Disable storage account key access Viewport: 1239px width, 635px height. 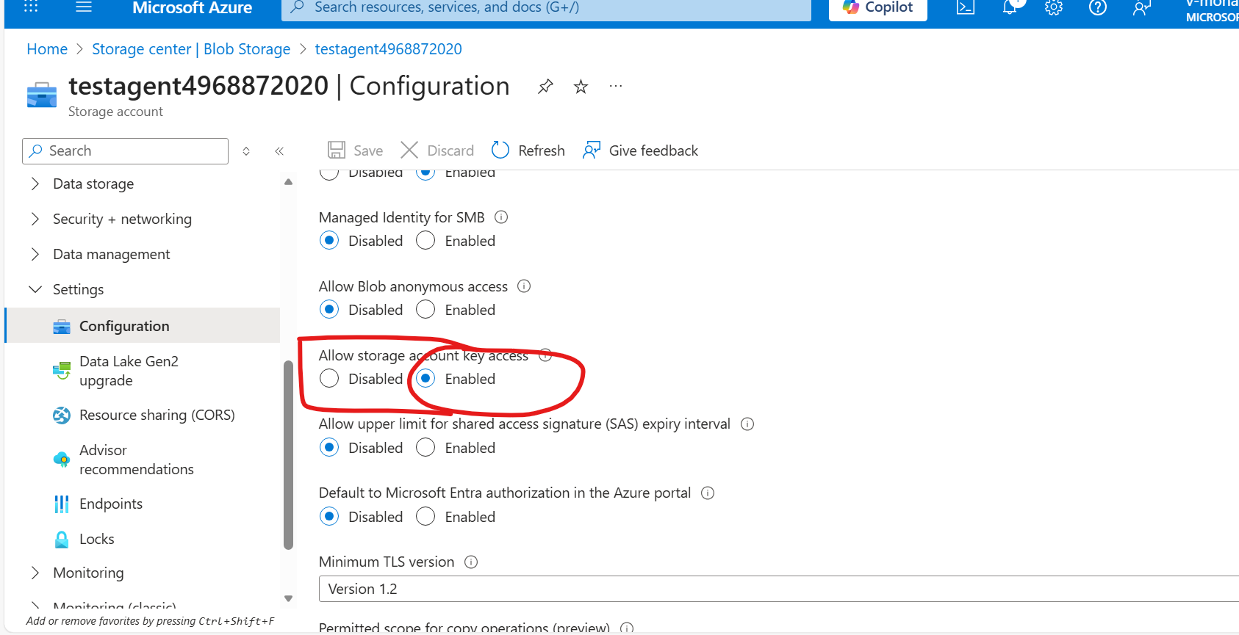pos(329,379)
